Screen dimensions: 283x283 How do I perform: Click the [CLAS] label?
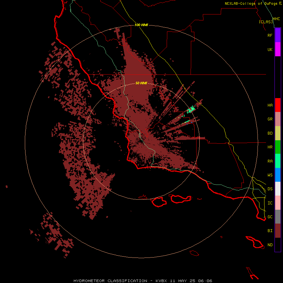click(266, 22)
